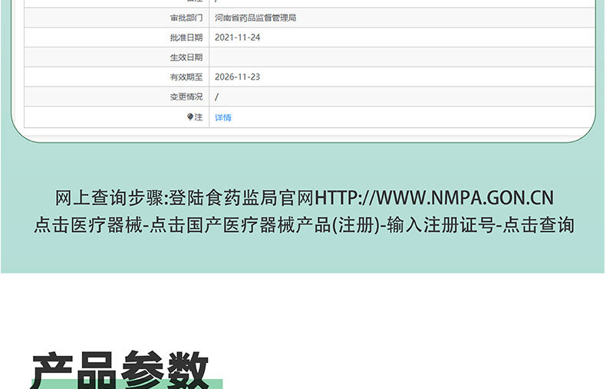Open the 详情 link in the 注 row
The width and height of the screenshot is (606, 389).
pos(223,117)
